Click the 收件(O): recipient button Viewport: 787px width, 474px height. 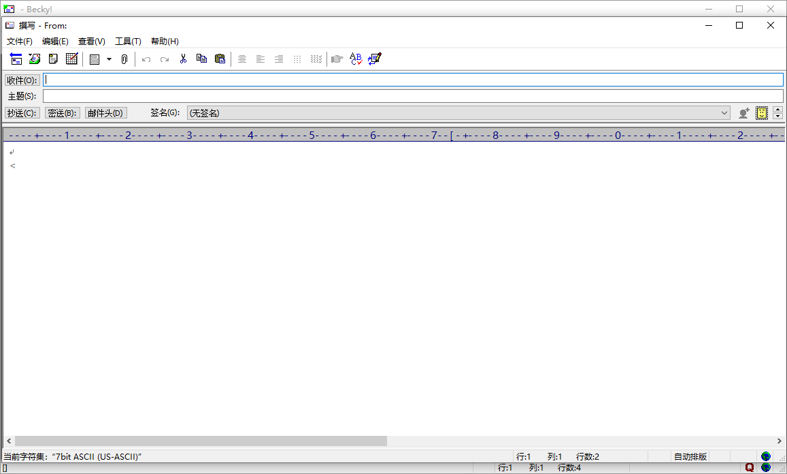pyautogui.click(x=22, y=80)
